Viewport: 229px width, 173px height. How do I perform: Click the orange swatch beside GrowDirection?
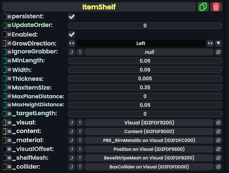[x=4, y=43]
